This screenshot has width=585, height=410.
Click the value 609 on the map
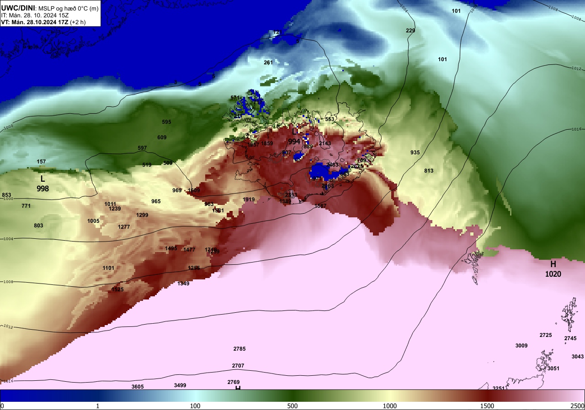tap(162, 137)
